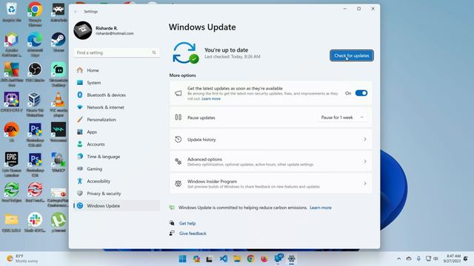This screenshot has width=474, height=266.
Task: Open Visual Studio Code from the taskbar
Action: 224,259
